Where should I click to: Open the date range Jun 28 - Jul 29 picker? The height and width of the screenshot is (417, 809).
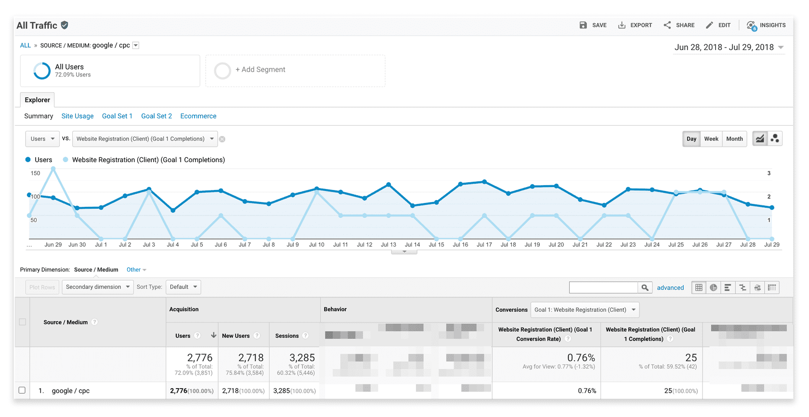pos(729,47)
